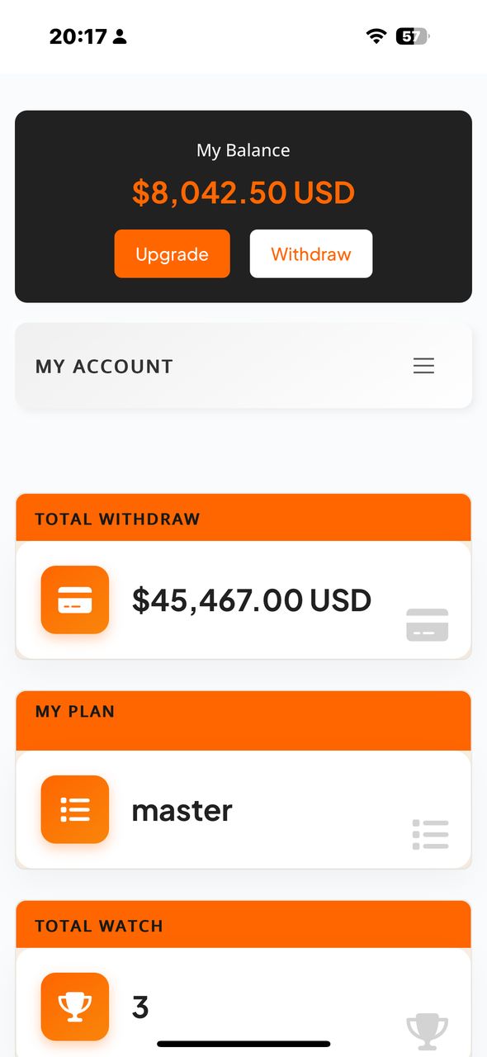Tap the orange trophy icon
This screenshot has height=1057, width=487.
point(75,1007)
